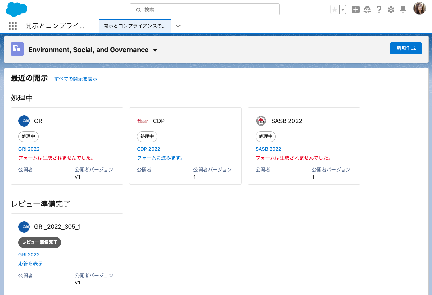Open GRI 2022 link on GRI_2022_305_1 card

coord(29,255)
